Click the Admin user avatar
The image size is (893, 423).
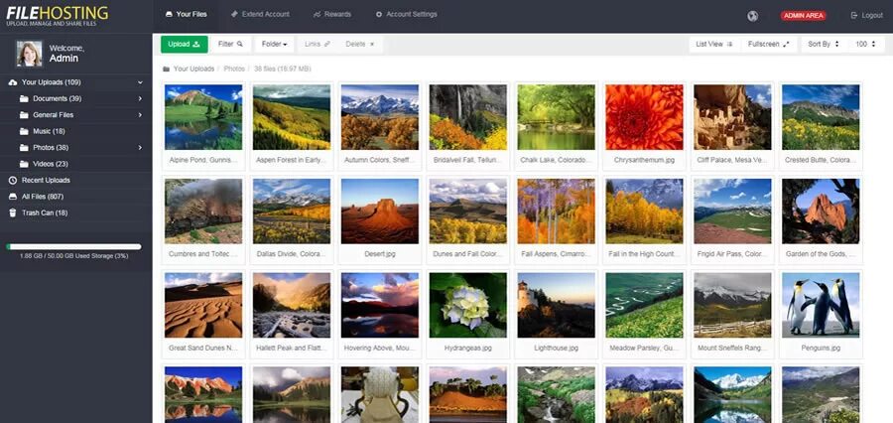click(x=29, y=54)
